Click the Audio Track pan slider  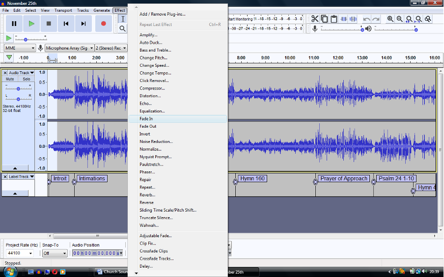pos(18,99)
